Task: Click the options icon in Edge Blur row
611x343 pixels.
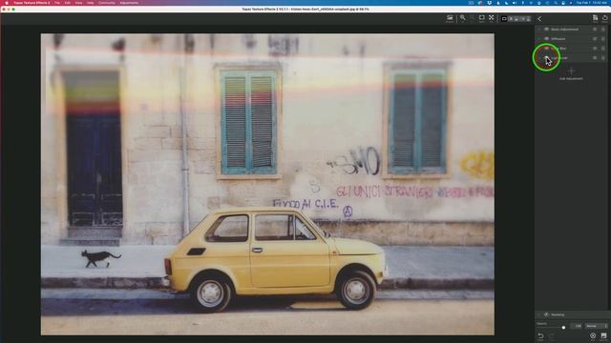Action: [x=595, y=49]
